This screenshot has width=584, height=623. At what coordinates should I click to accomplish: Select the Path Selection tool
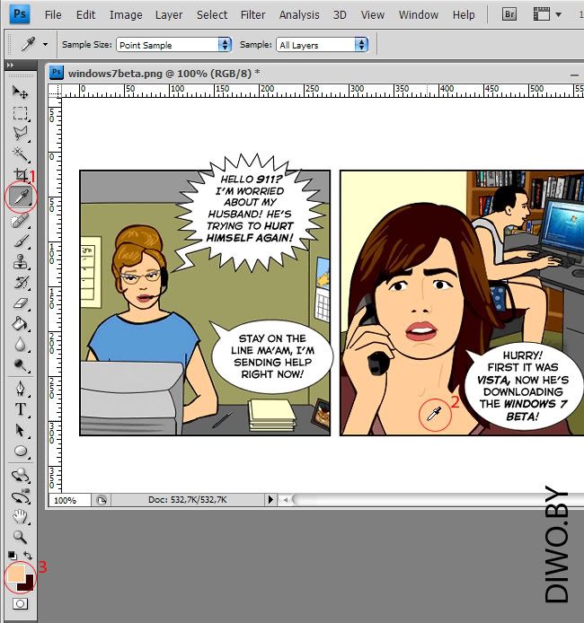click(20, 430)
